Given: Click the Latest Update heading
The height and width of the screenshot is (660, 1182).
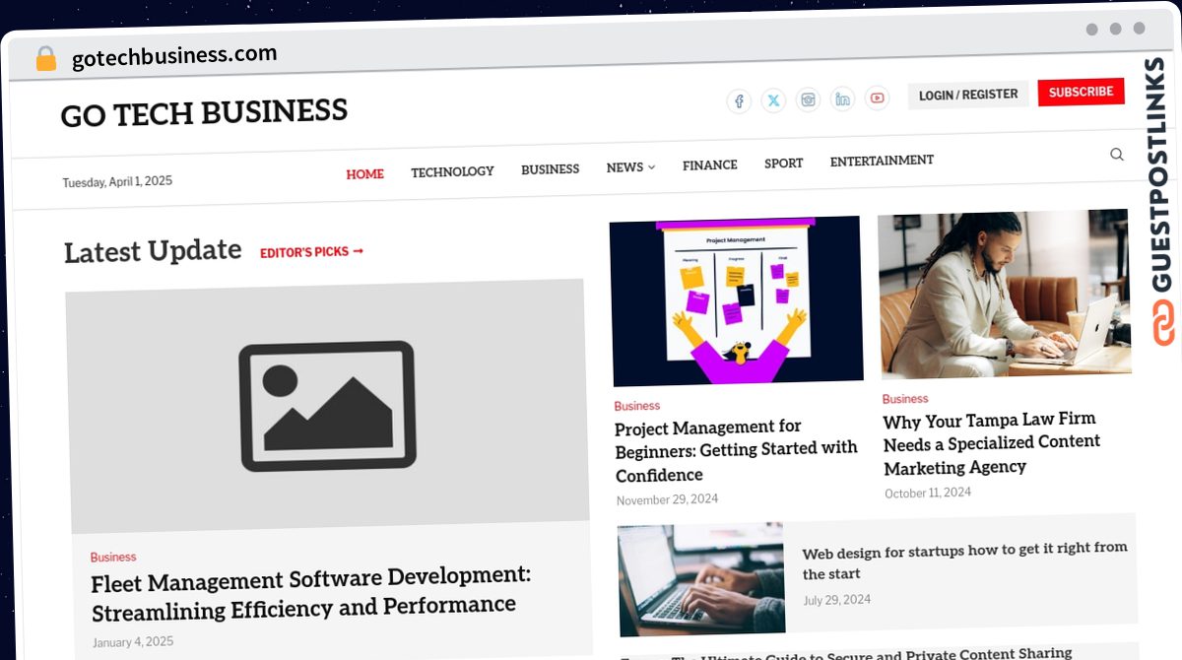Looking at the screenshot, I should 153,251.
